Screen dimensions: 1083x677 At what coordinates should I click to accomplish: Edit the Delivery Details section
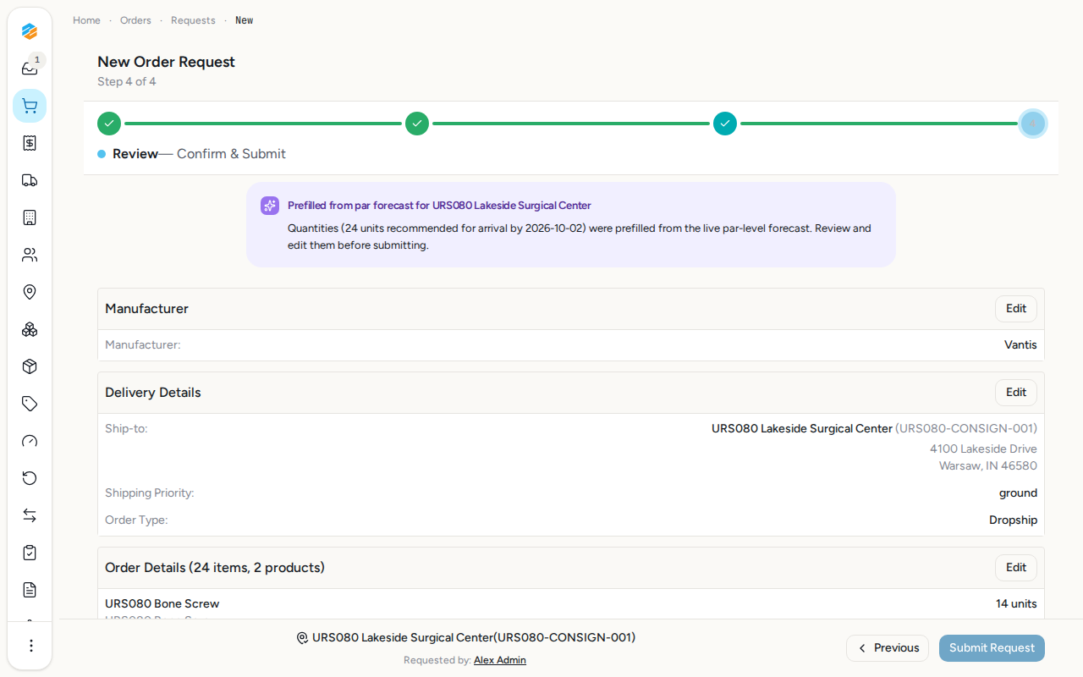pyautogui.click(x=1016, y=393)
